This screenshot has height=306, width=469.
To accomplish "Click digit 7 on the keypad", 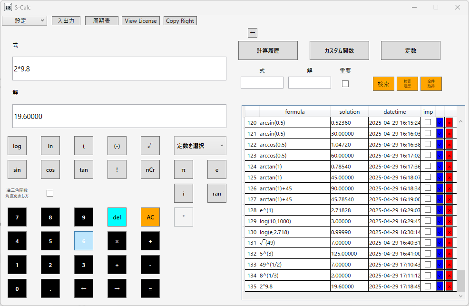I will (17, 217).
